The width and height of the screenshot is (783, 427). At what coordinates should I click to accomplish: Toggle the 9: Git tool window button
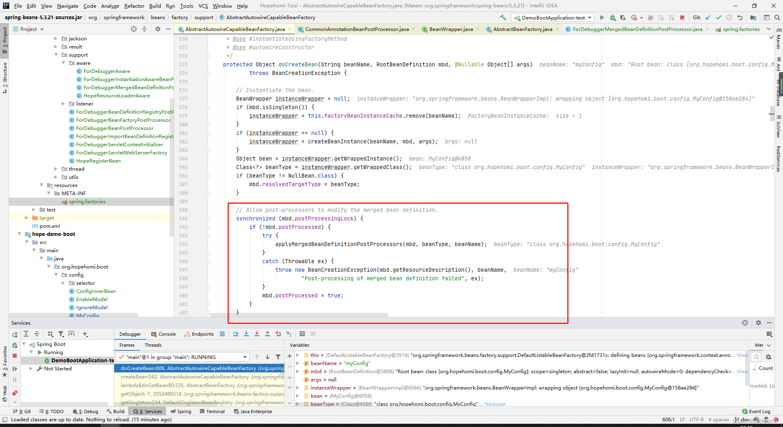pos(22,412)
